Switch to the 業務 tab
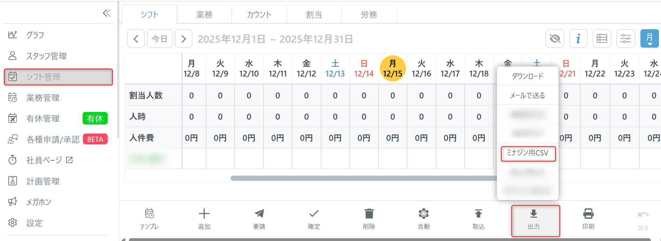The width and height of the screenshot is (661, 241). (x=204, y=15)
